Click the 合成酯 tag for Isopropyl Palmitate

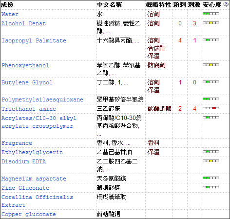click(x=156, y=48)
